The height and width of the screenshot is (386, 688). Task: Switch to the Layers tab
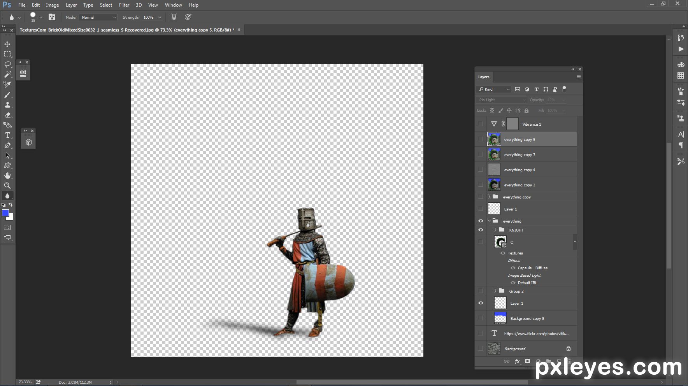point(484,77)
